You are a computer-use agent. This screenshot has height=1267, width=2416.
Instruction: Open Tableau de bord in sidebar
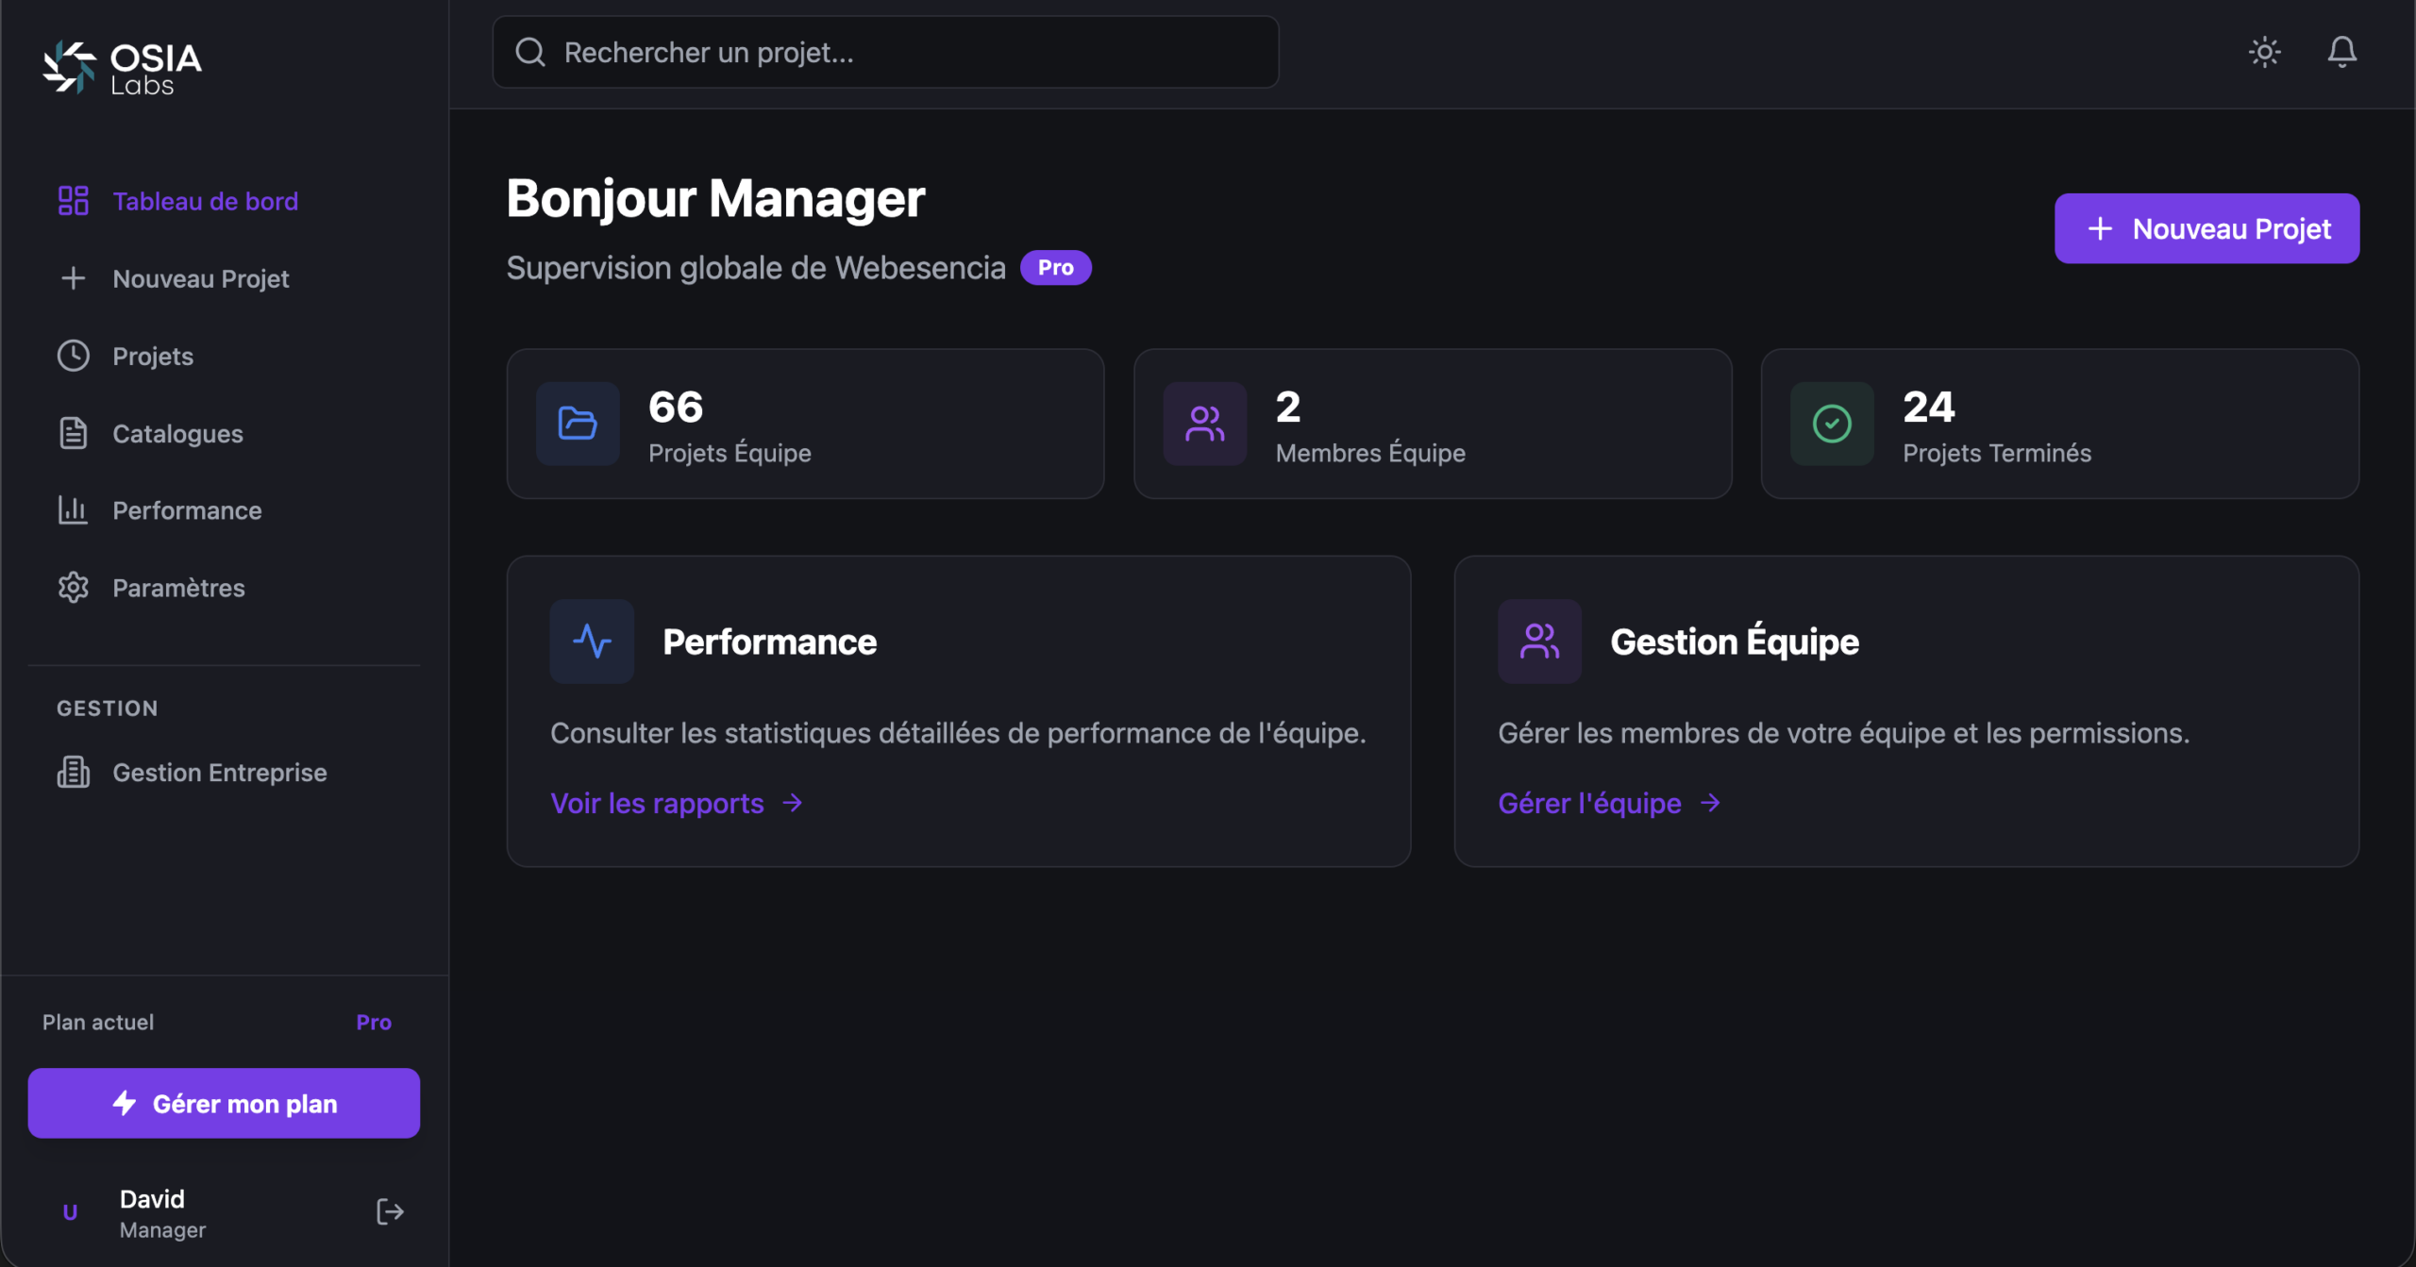(x=205, y=201)
